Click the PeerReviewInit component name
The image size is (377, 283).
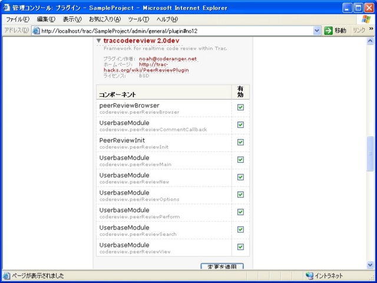[122, 140]
